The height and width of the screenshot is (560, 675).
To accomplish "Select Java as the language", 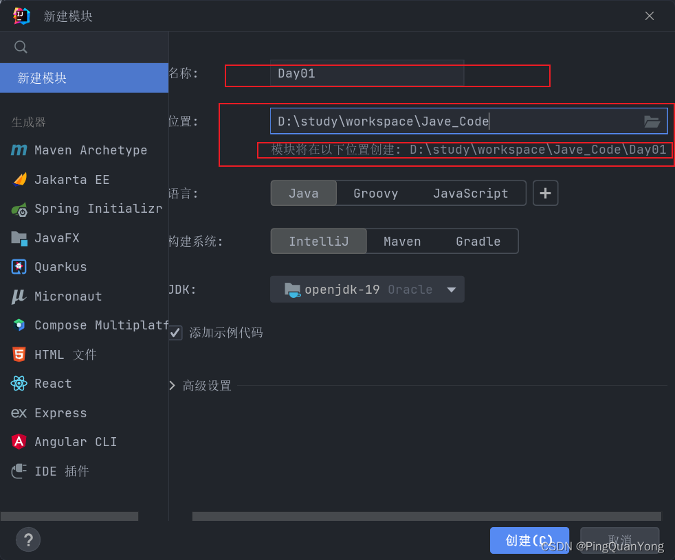I will tap(304, 193).
